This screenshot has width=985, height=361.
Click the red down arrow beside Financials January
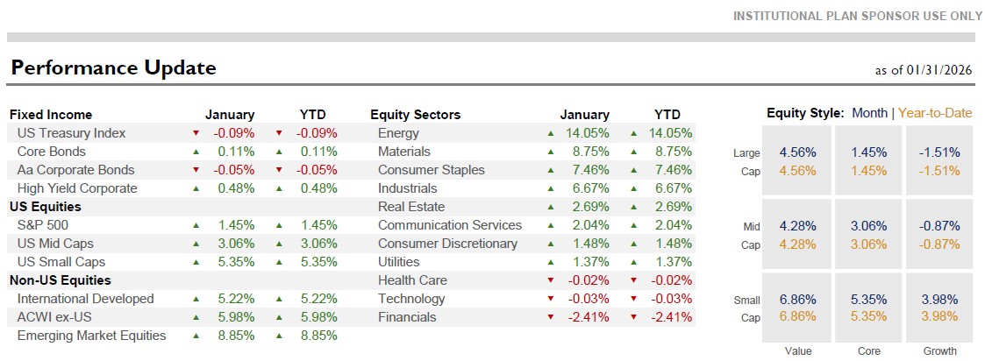click(551, 317)
